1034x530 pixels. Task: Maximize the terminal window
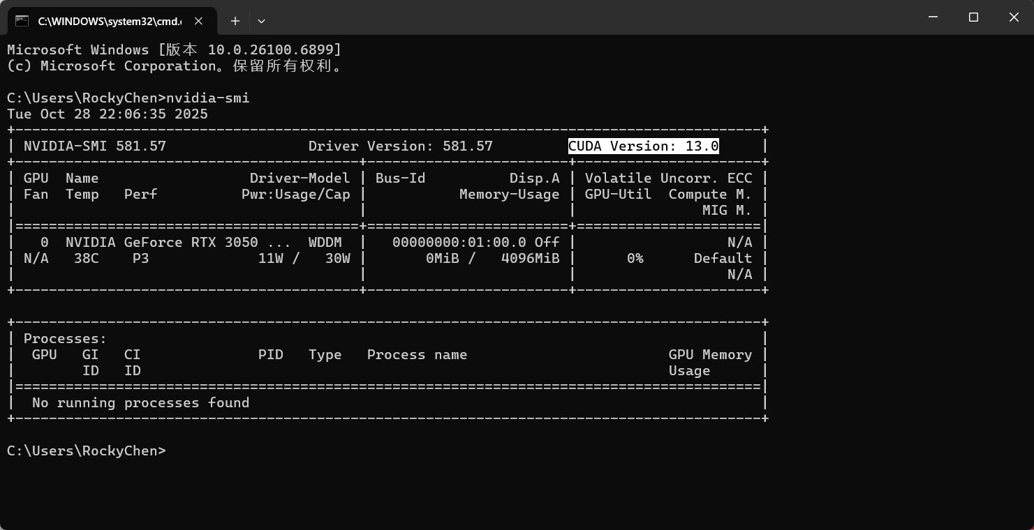[x=973, y=17]
